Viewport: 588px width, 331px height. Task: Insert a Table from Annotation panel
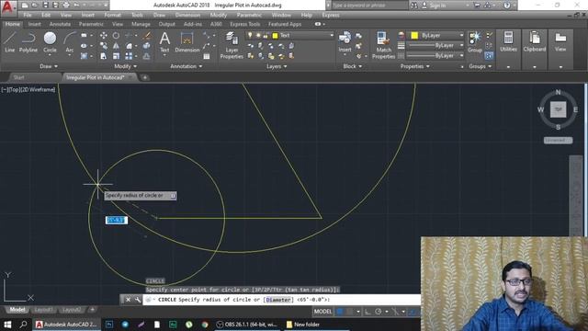[x=207, y=56]
